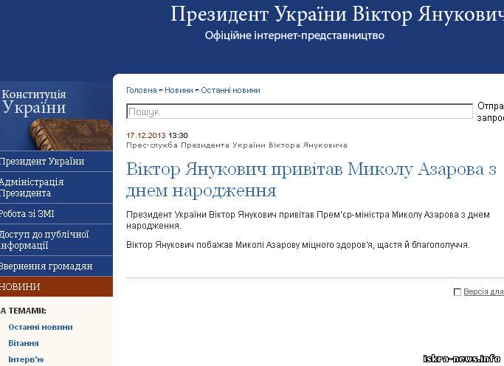Click the print version icon
The height and width of the screenshot is (366, 504).
coord(458,292)
